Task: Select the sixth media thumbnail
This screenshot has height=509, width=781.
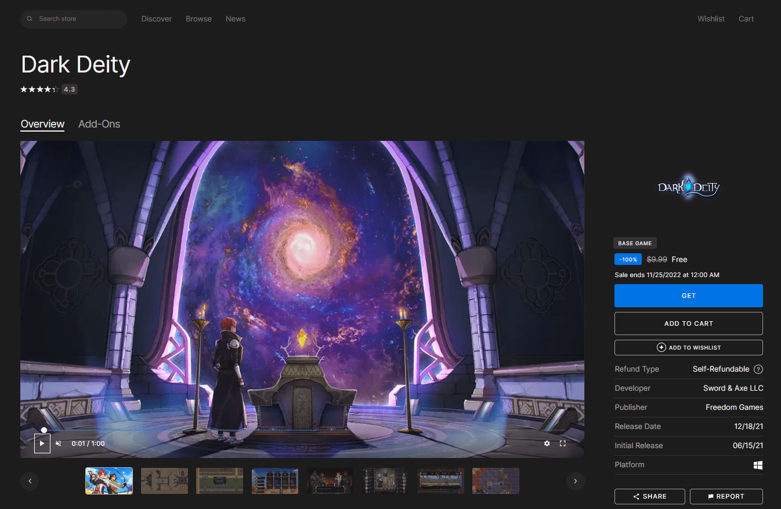Action: point(385,481)
